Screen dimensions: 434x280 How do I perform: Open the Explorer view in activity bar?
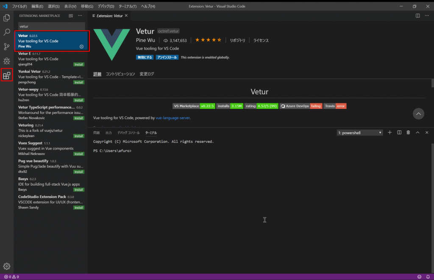[x=7, y=18]
